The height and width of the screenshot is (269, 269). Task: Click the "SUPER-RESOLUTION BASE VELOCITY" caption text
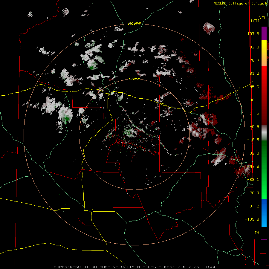(x=94, y=267)
